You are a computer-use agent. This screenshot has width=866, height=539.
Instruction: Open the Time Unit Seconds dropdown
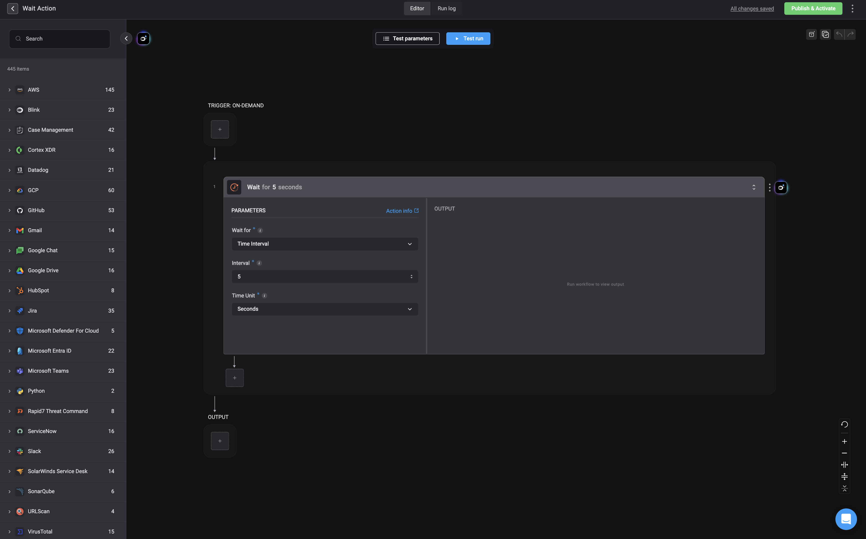tap(324, 309)
